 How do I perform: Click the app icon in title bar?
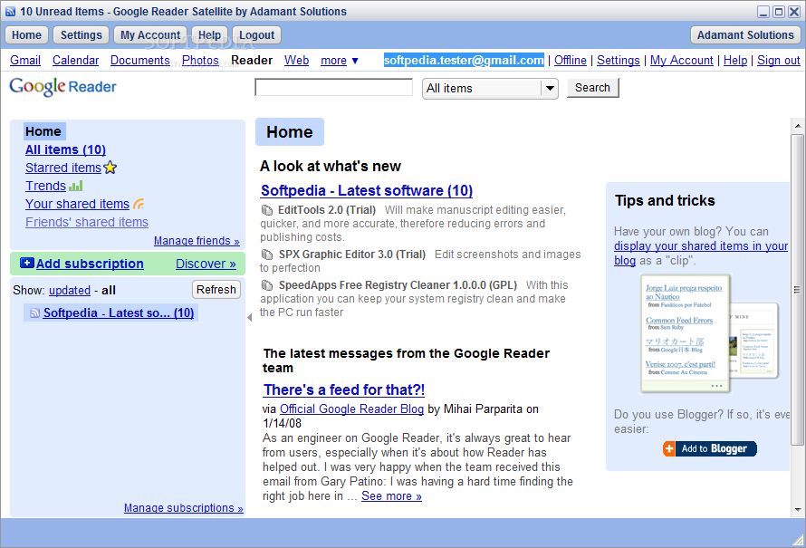click(x=10, y=11)
